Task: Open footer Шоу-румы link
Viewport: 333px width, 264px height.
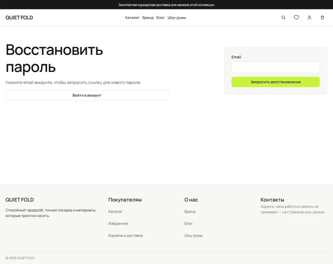Action: tap(193, 235)
